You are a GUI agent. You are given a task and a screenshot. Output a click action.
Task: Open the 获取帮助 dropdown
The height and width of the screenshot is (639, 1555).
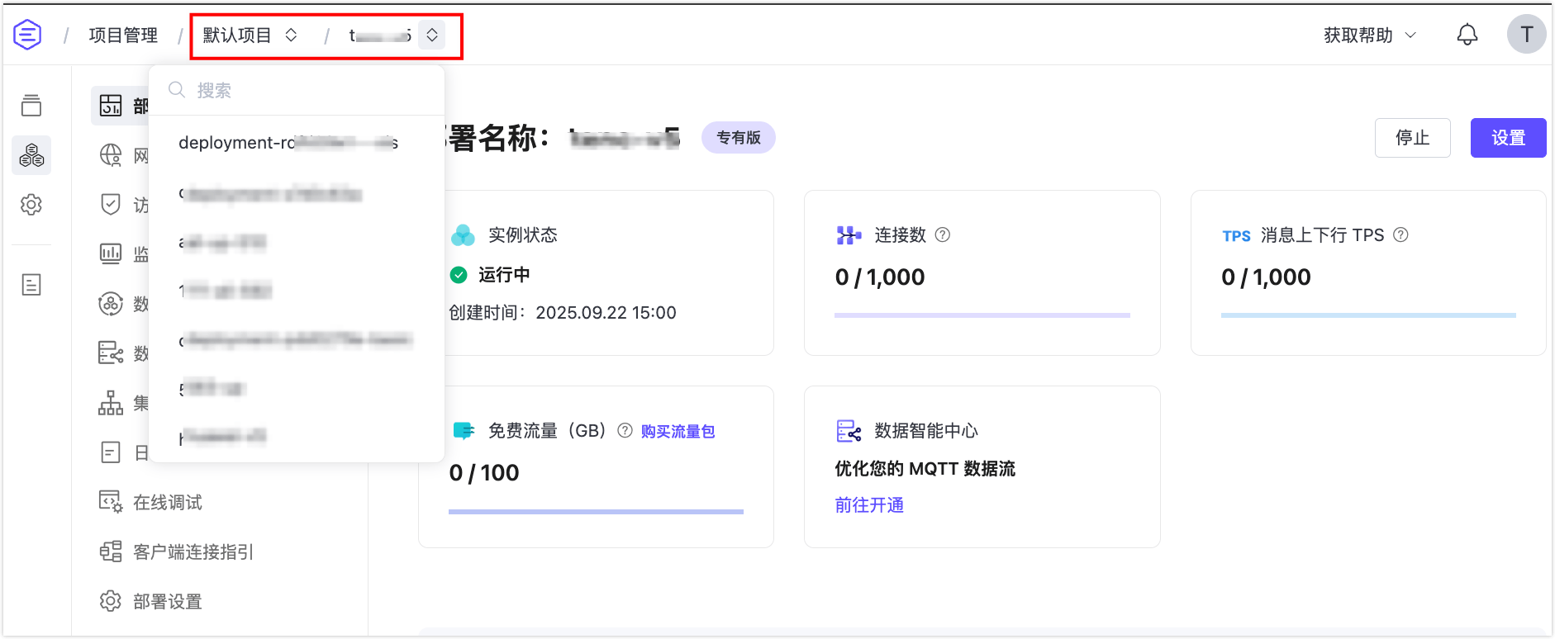point(1369,35)
